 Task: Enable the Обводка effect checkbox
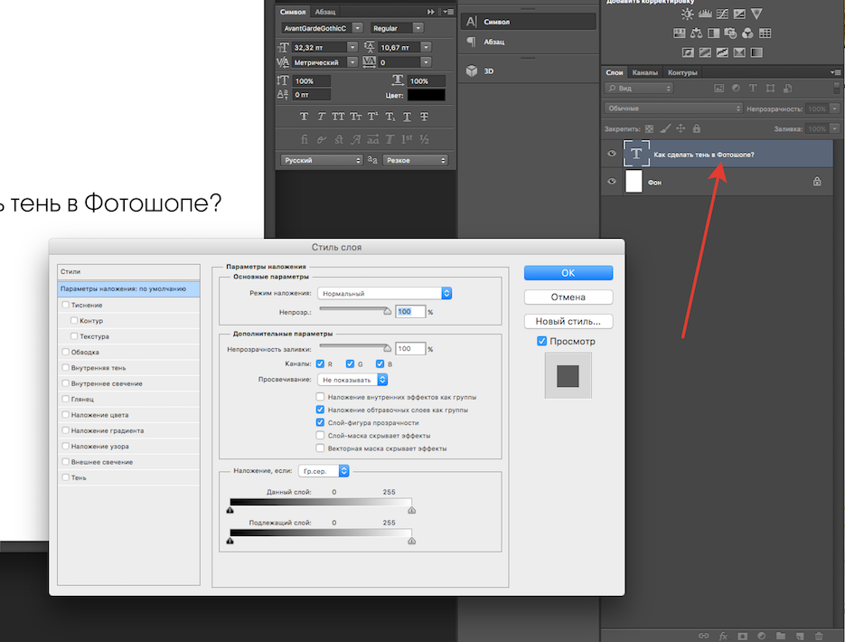point(65,352)
